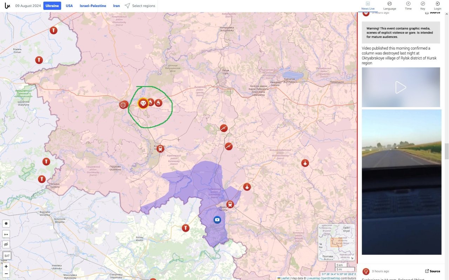Open the Language selector
The width and height of the screenshot is (449, 280).
(x=389, y=6)
